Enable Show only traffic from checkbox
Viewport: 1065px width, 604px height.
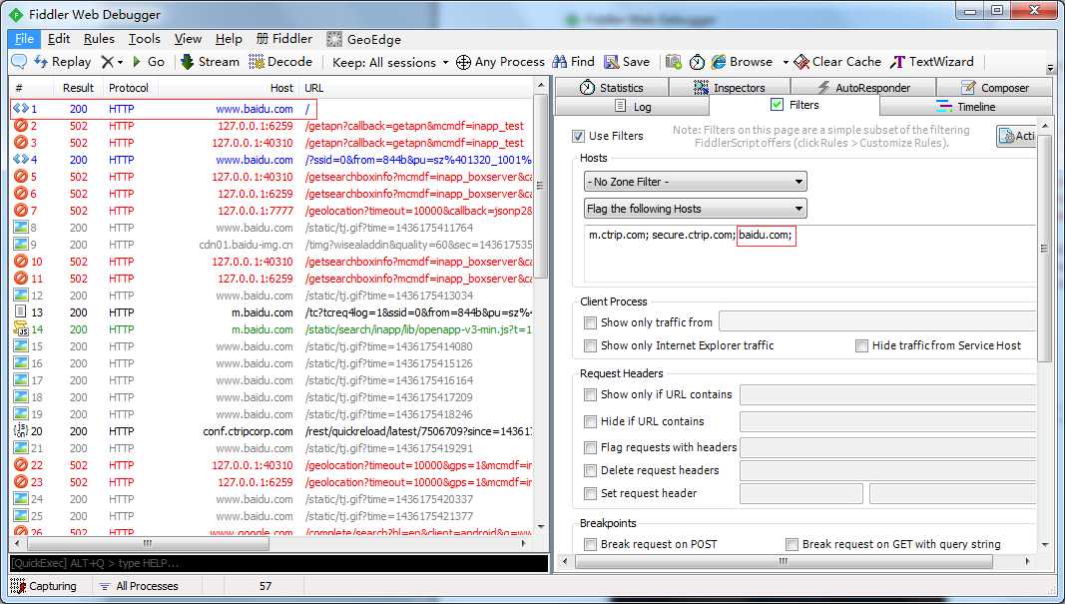pyautogui.click(x=590, y=322)
